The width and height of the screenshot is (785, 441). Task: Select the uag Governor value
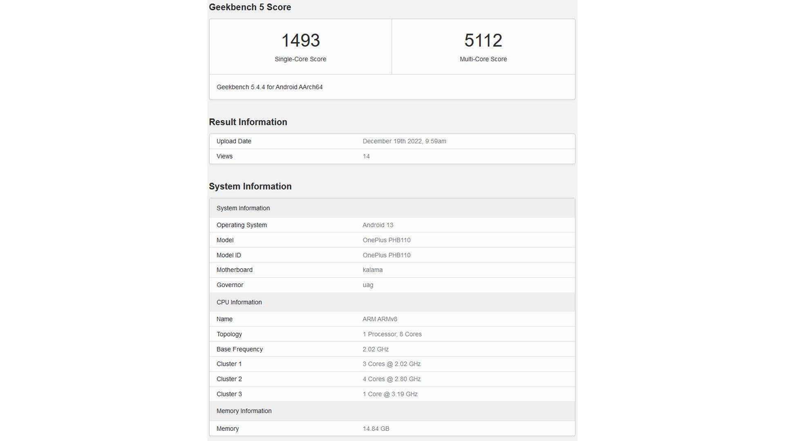tap(367, 285)
